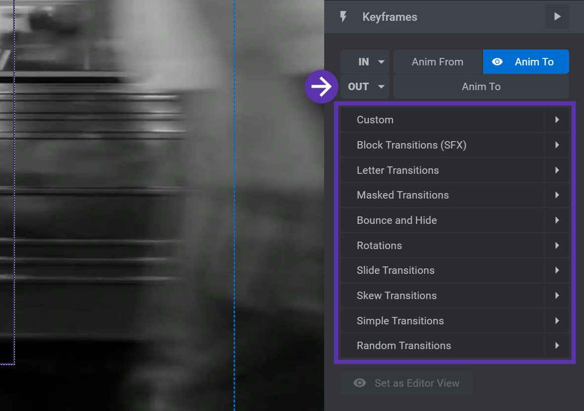Expand the Simple Transitions arrow
The height and width of the screenshot is (411, 584).
click(557, 321)
